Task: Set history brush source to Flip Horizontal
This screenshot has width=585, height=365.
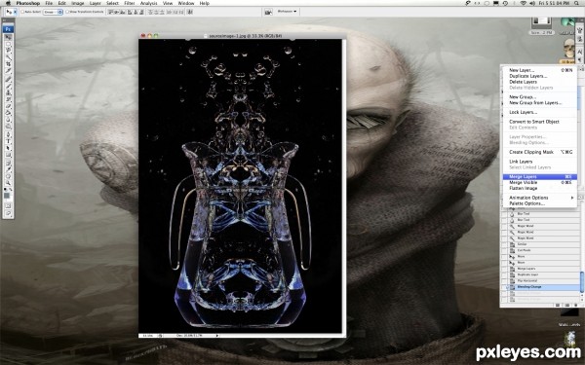Action: pyautogui.click(x=504, y=281)
